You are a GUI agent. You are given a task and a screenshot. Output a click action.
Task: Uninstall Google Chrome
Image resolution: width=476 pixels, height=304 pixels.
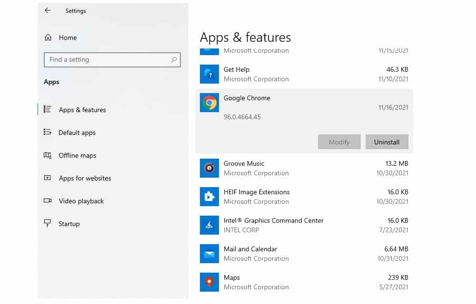pyautogui.click(x=387, y=142)
